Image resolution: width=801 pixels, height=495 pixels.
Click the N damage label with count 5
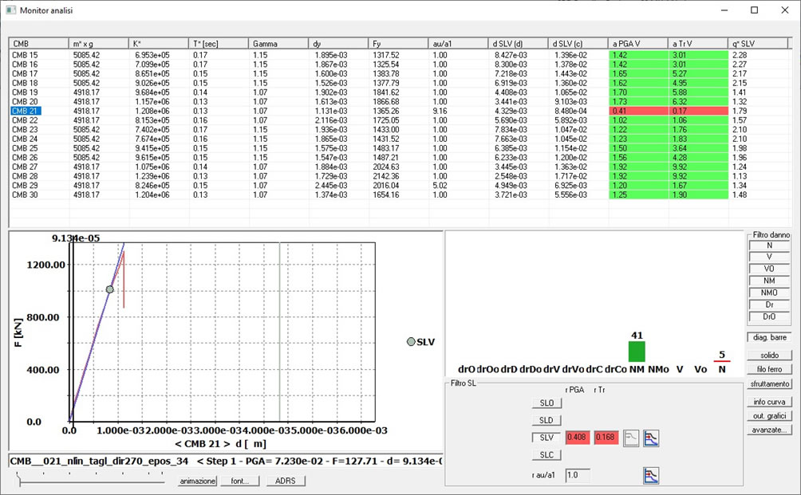[x=722, y=369]
